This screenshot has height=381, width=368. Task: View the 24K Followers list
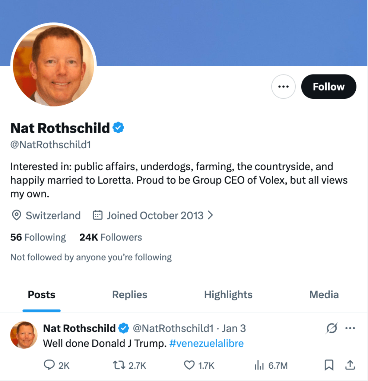[x=111, y=237]
